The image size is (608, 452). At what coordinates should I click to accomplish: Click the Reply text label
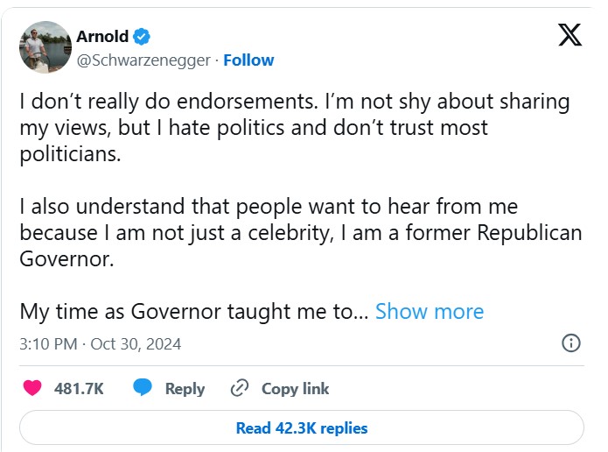pos(185,389)
